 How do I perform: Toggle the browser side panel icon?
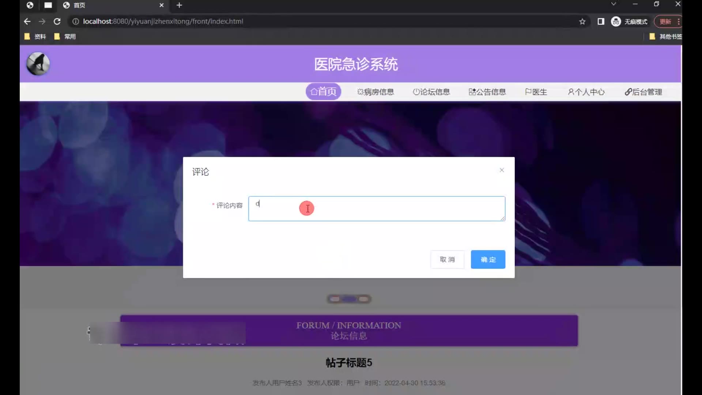pyautogui.click(x=601, y=22)
